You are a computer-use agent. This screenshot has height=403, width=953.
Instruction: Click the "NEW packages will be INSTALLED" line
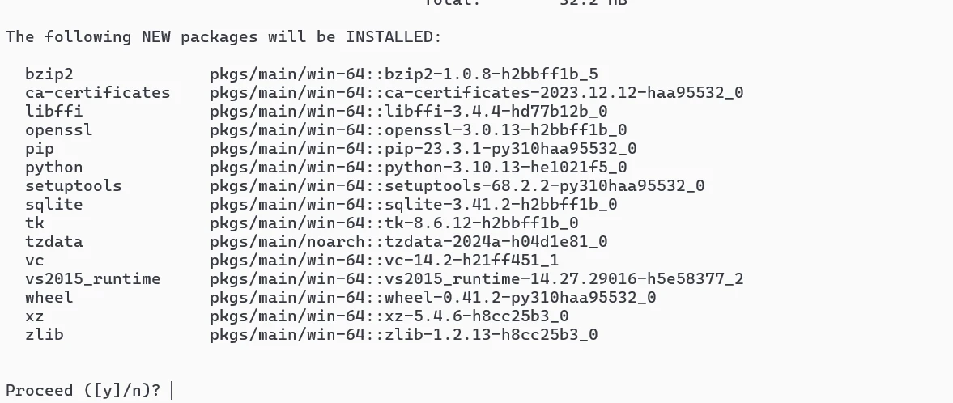[223, 37]
